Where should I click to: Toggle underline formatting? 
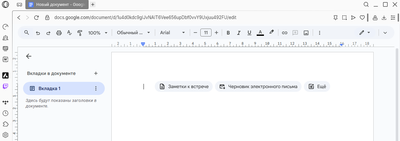click(249, 33)
